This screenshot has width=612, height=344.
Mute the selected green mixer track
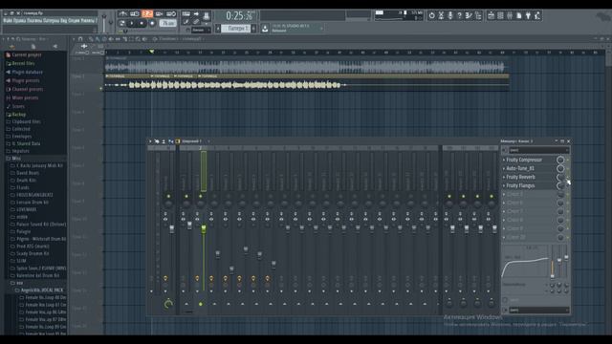(x=201, y=196)
